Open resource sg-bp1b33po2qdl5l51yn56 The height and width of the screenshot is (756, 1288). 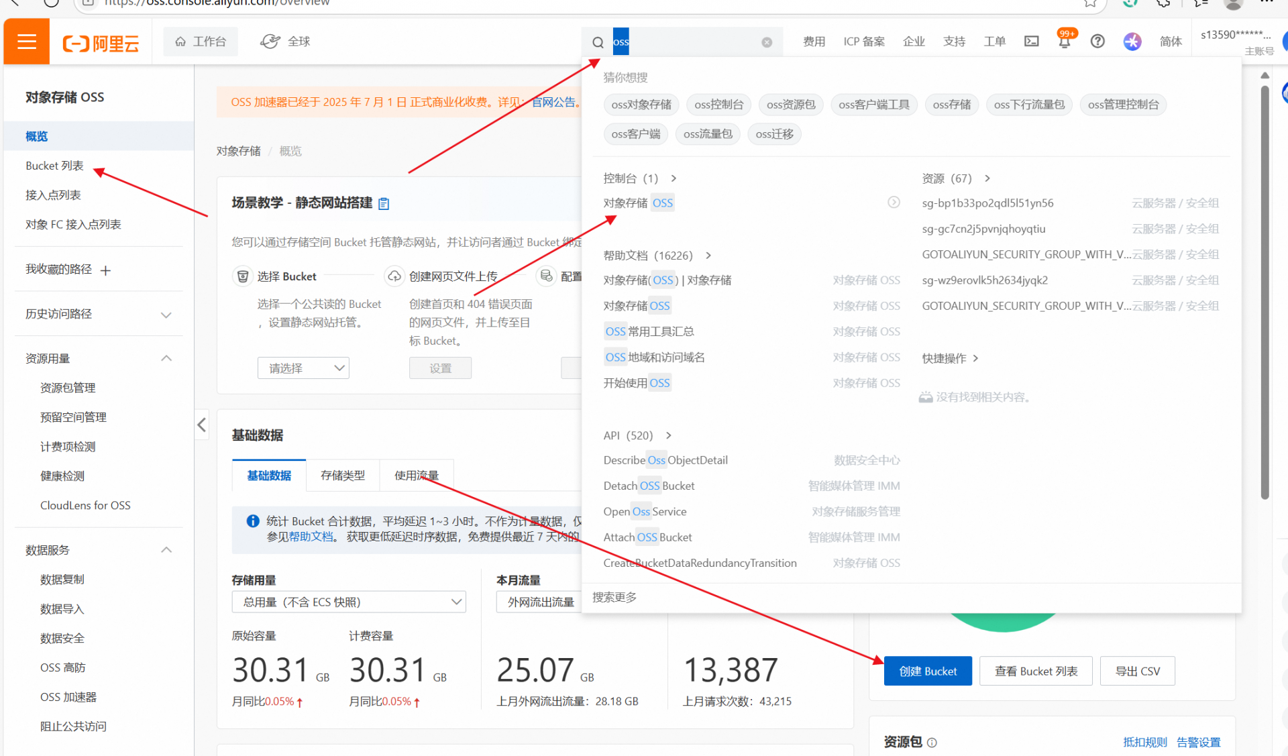(x=987, y=203)
